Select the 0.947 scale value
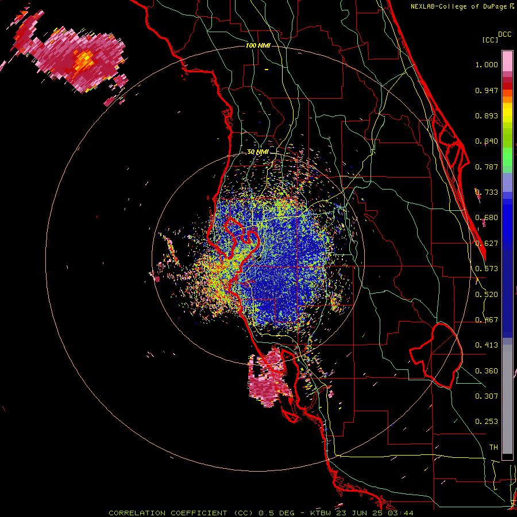 tap(487, 90)
